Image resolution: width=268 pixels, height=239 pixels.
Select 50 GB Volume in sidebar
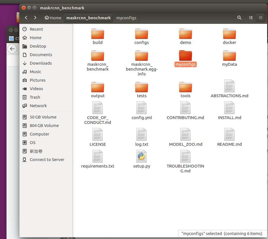[x=46, y=117]
